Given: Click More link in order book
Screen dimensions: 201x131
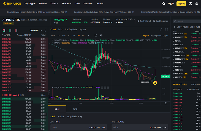Looking at the screenshot, I should (x=43, y=95).
